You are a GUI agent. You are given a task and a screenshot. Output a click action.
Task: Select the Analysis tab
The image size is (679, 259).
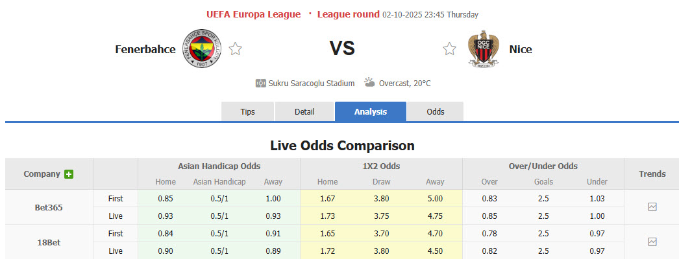click(x=371, y=111)
